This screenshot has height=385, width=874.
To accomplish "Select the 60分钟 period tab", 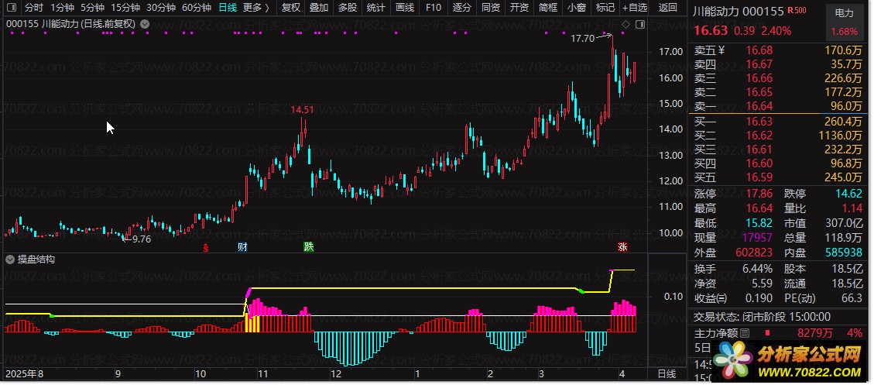I will 196,8.
